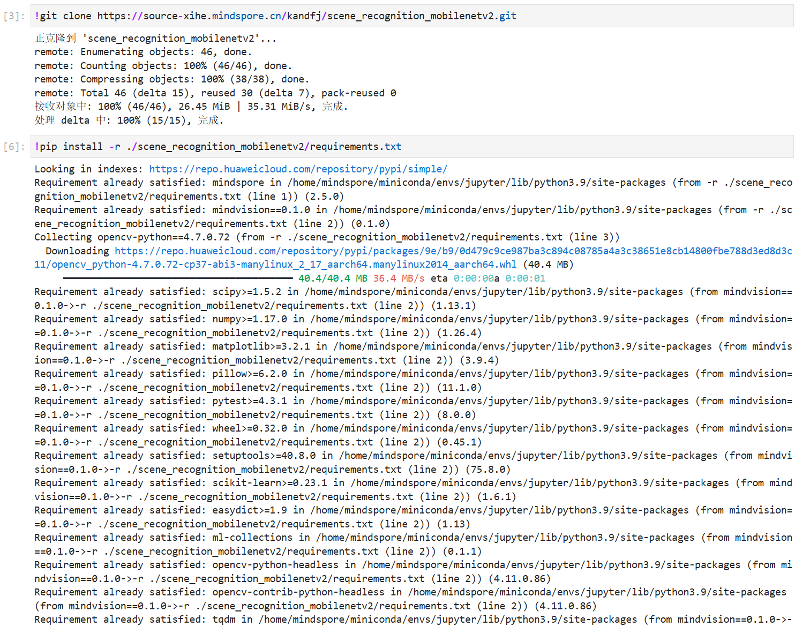Click the git clone command cell
Screen dimensions: 795x627
click(x=412, y=16)
